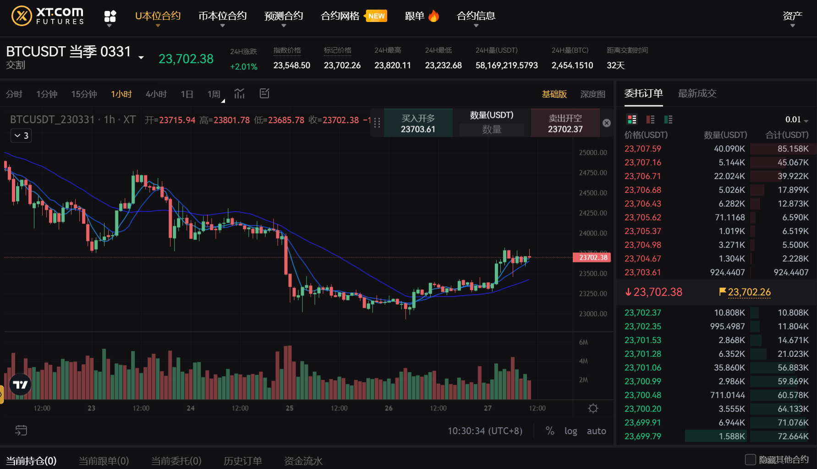Viewport: 817px width, 469px height.
Task: Collapse the indicator legend showing 3
Action: (x=21, y=136)
